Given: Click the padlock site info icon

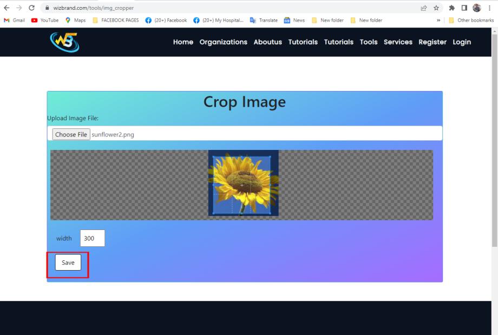Looking at the screenshot, I should pos(47,8).
